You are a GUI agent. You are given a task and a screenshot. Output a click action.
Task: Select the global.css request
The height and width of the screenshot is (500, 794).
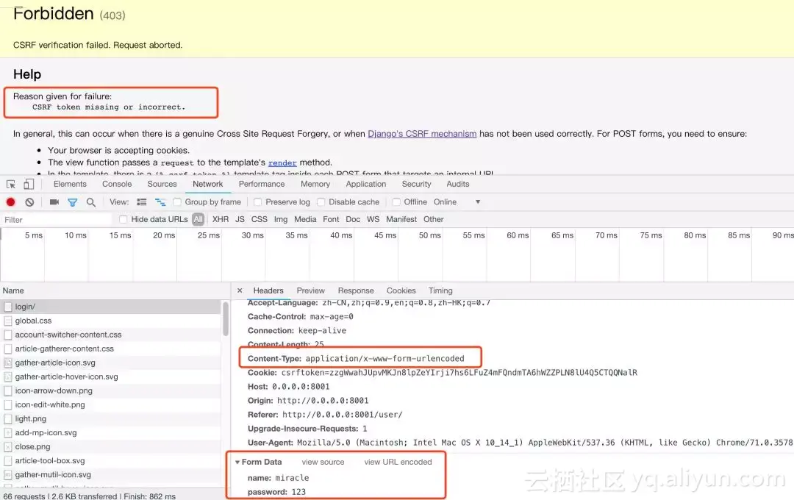point(111,321)
